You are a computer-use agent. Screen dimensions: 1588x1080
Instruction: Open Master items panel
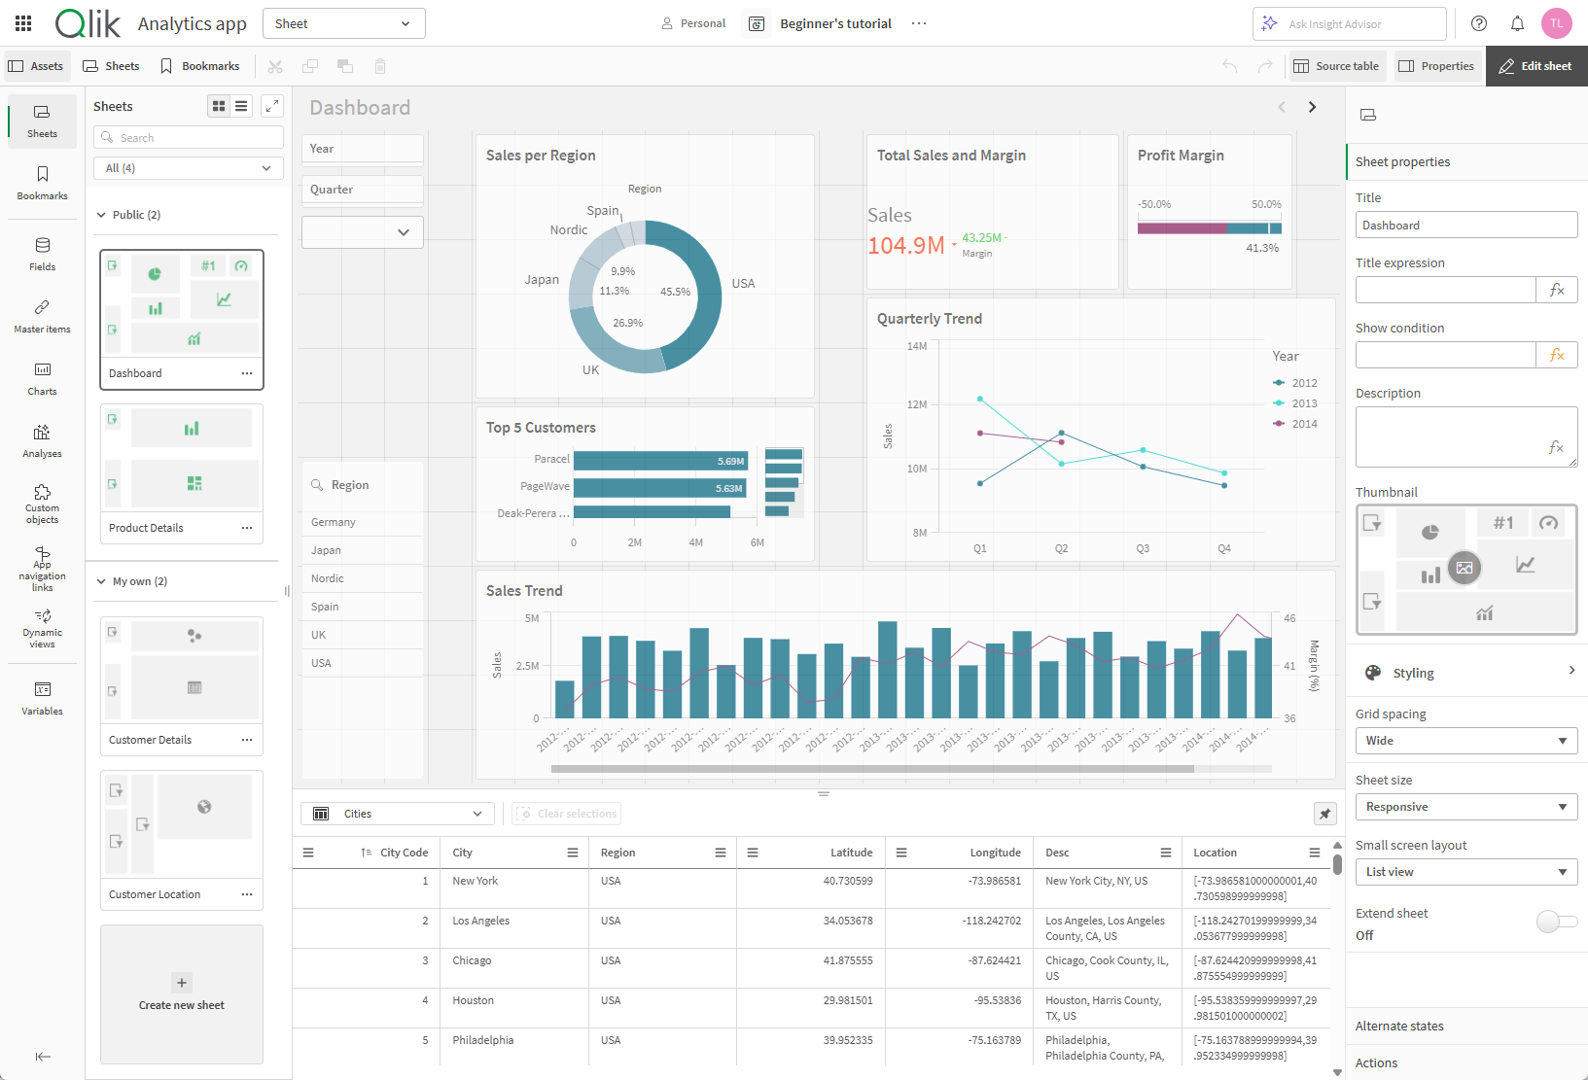pyautogui.click(x=42, y=316)
